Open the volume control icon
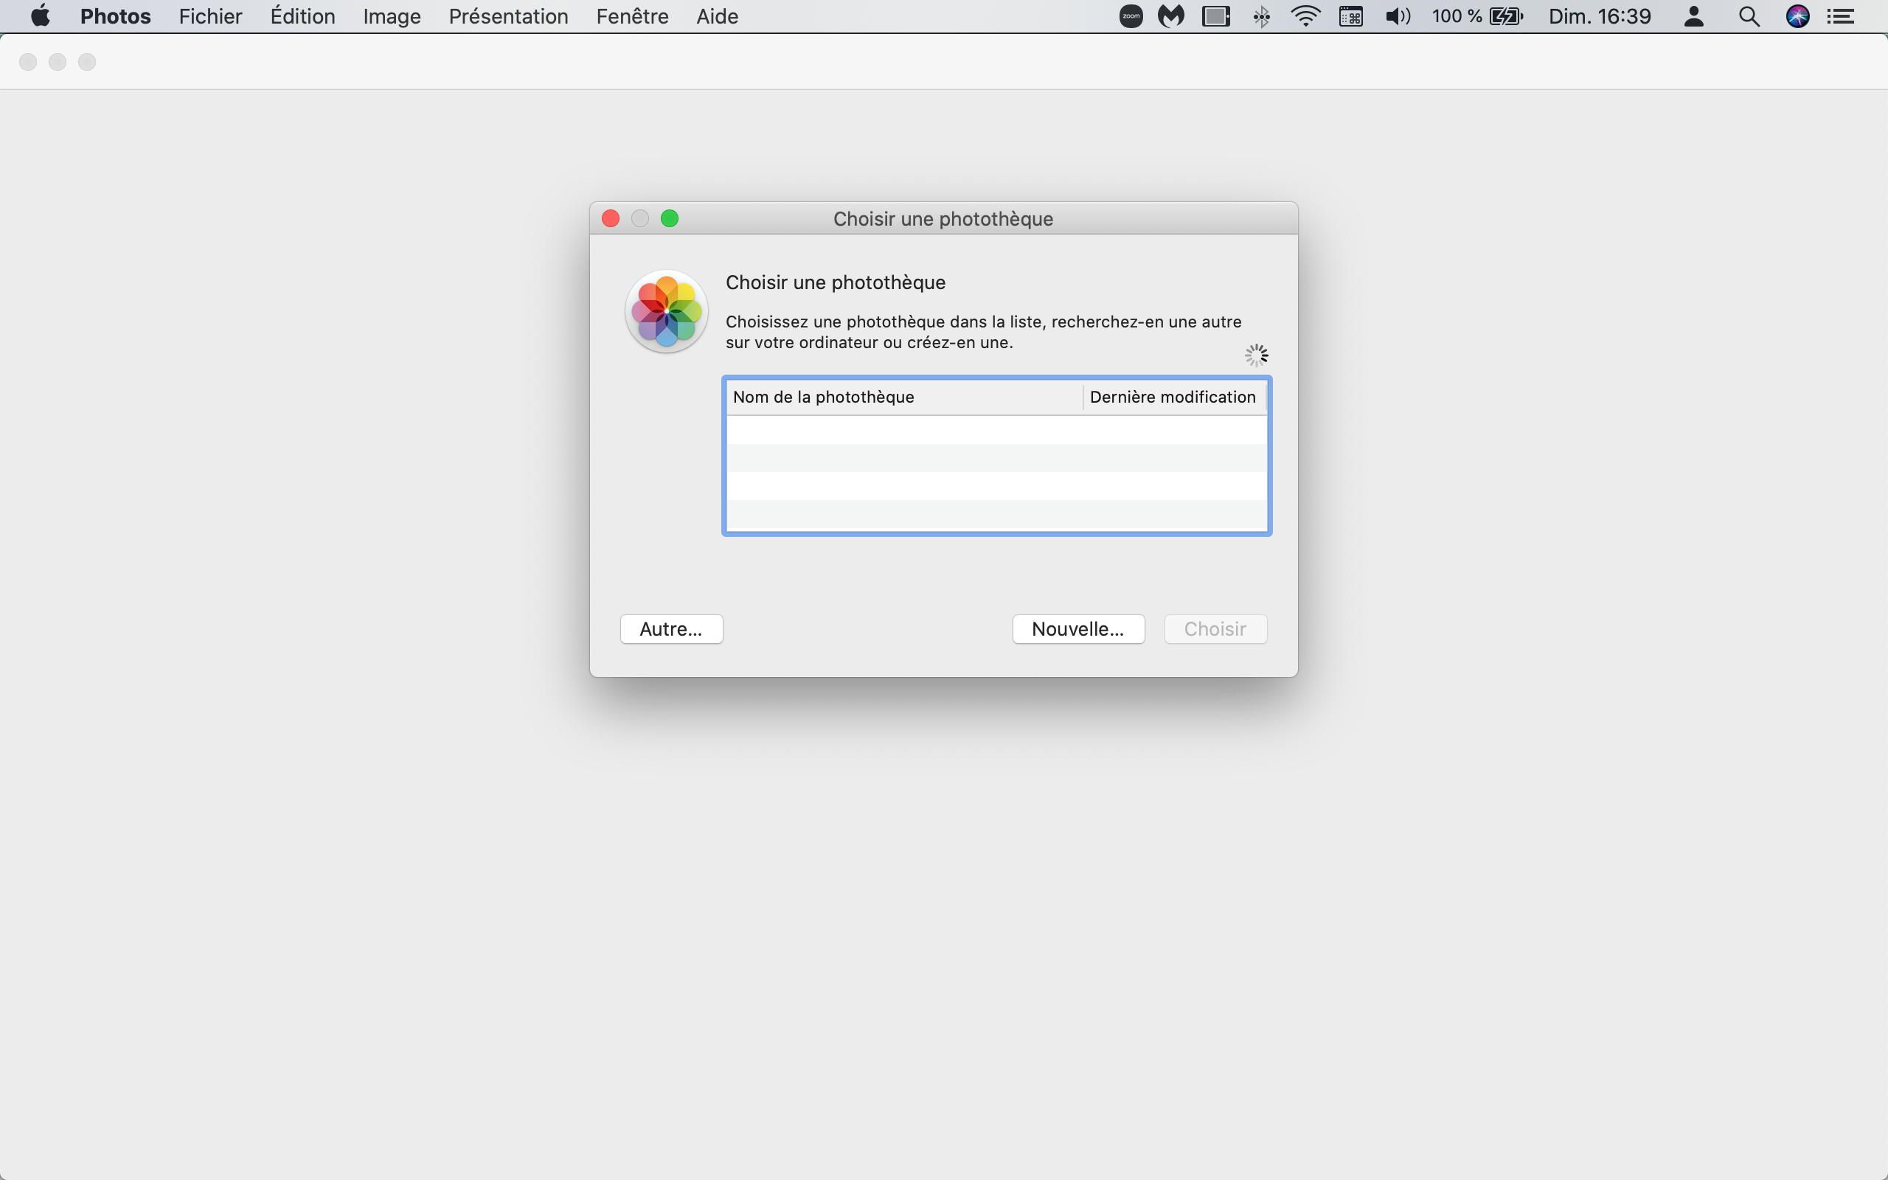This screenshot has width=1888, height=1180. 1397,16
